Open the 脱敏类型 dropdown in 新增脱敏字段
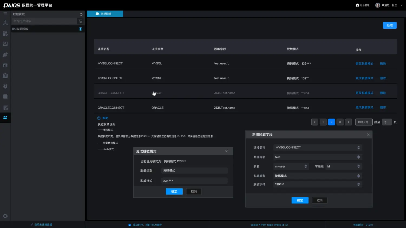 tap(317, 176)
